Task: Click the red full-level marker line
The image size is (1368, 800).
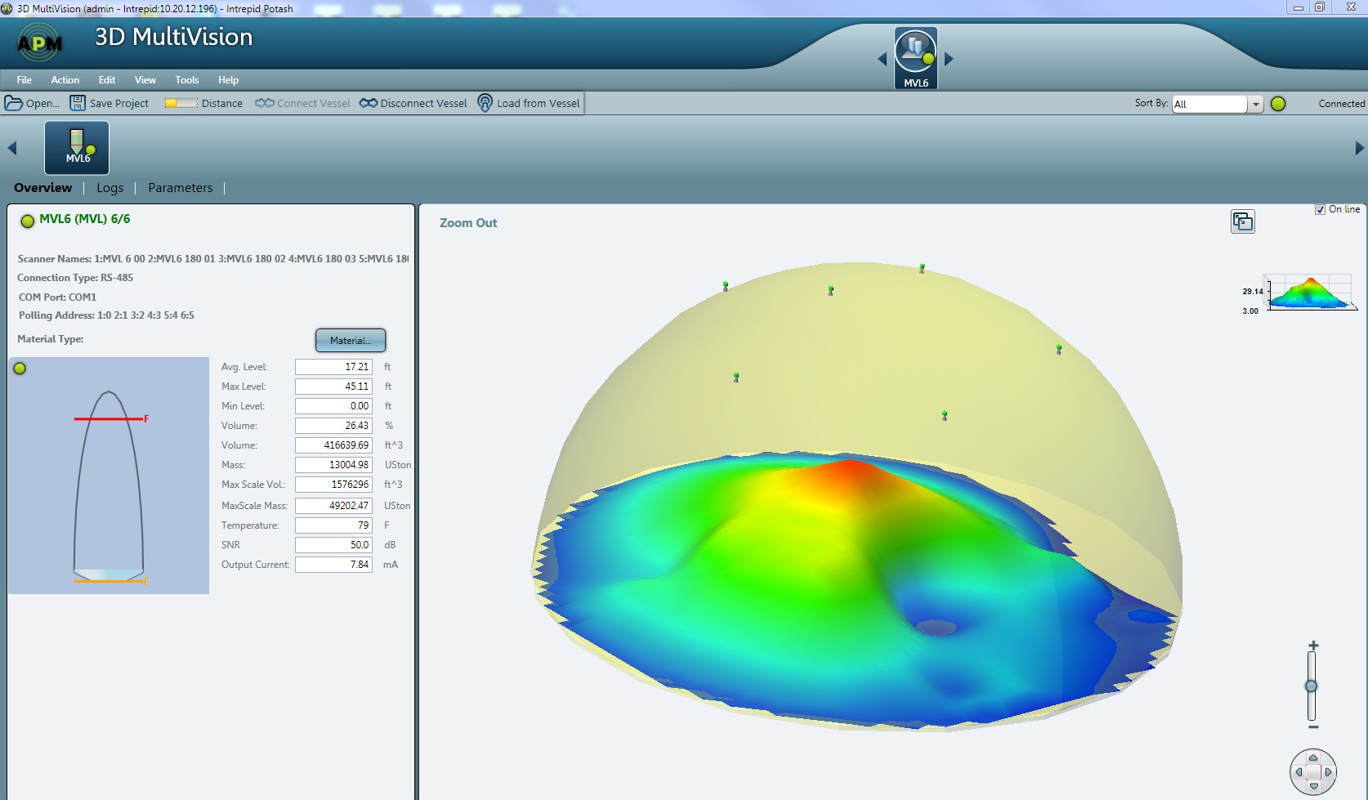Action: (109, 419)
